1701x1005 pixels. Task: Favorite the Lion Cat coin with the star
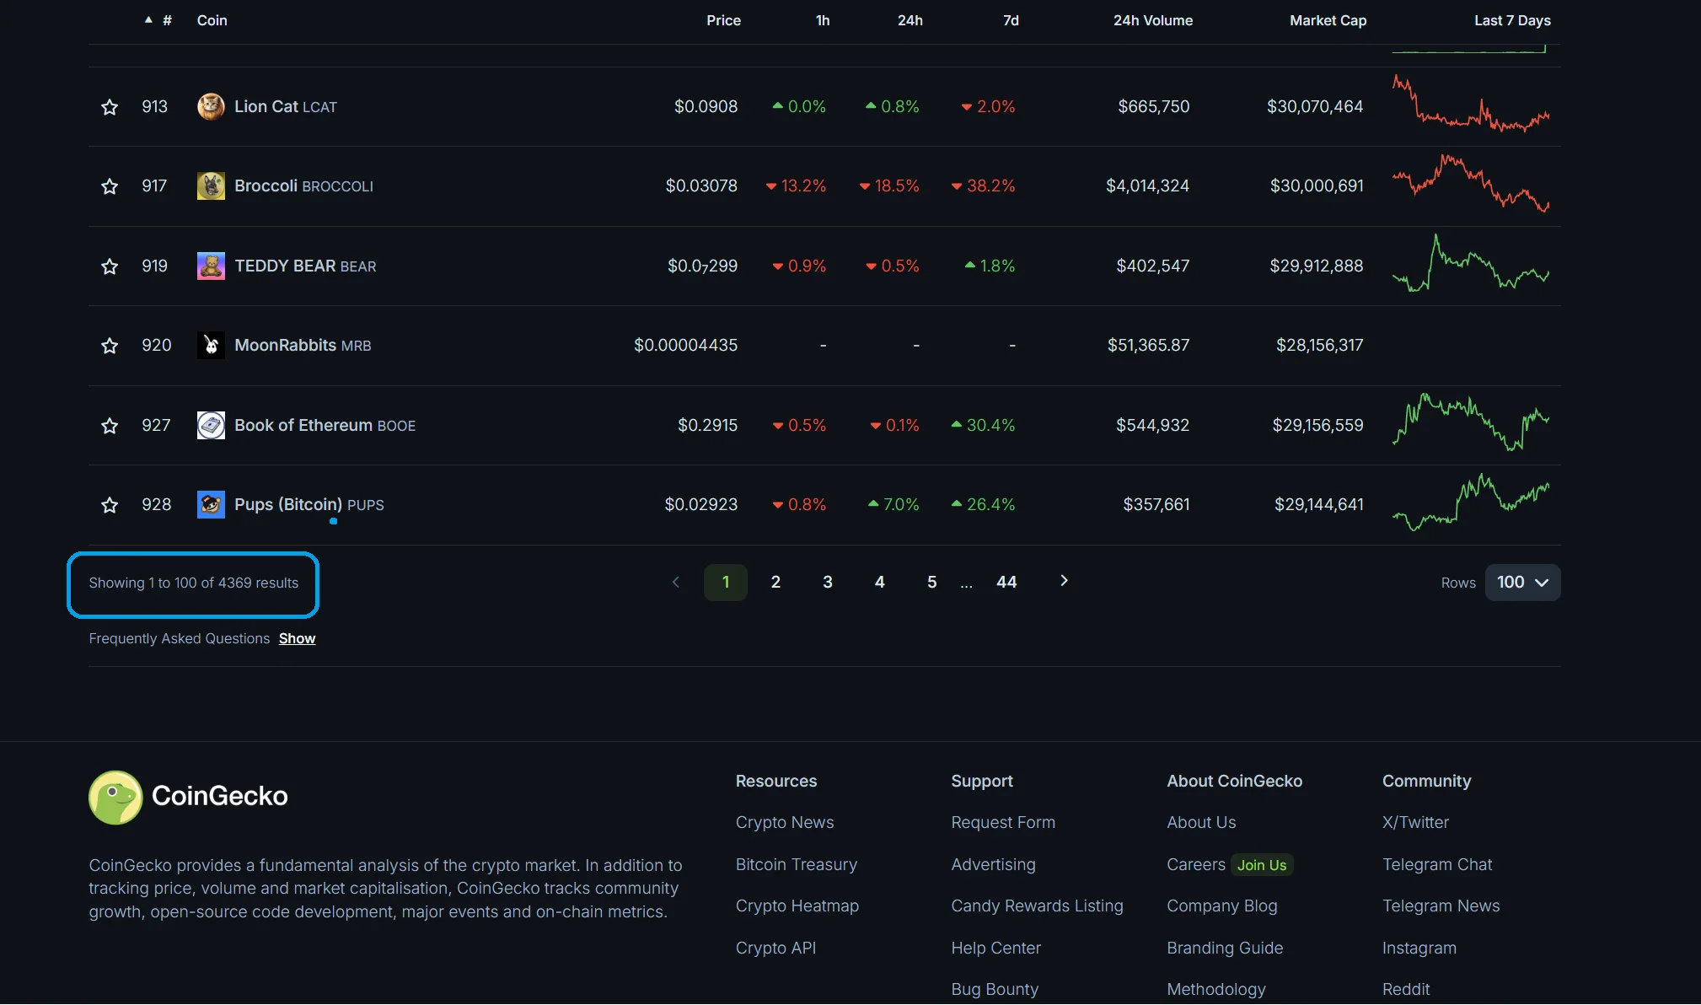(110, 106)
